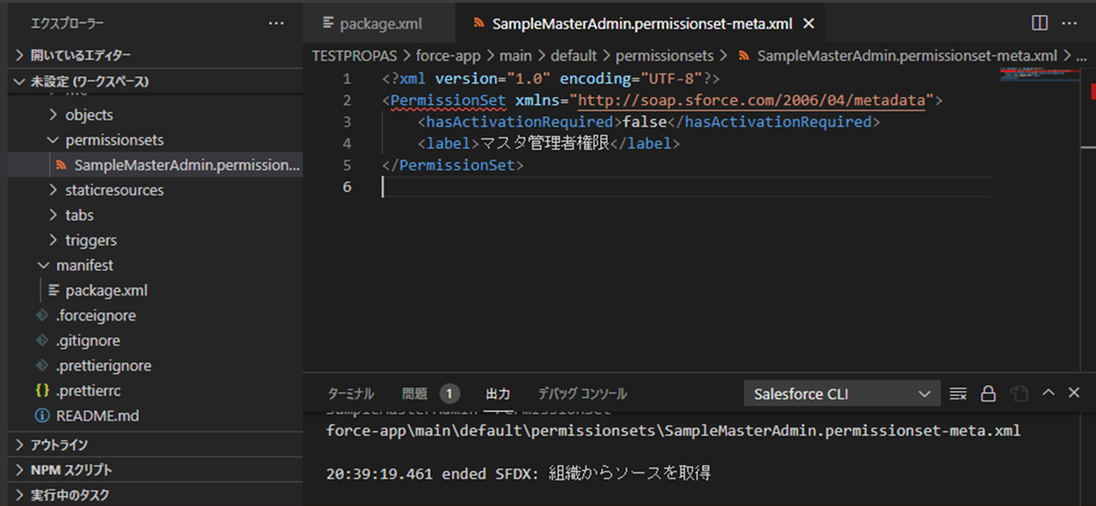The width and height of the screenshot is (1096, 506).
Task: Open the デバッグ コンソール tab
Action: pos(582,394)
